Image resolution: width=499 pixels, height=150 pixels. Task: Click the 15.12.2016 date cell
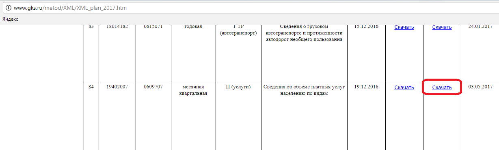[x=366, y=27]
